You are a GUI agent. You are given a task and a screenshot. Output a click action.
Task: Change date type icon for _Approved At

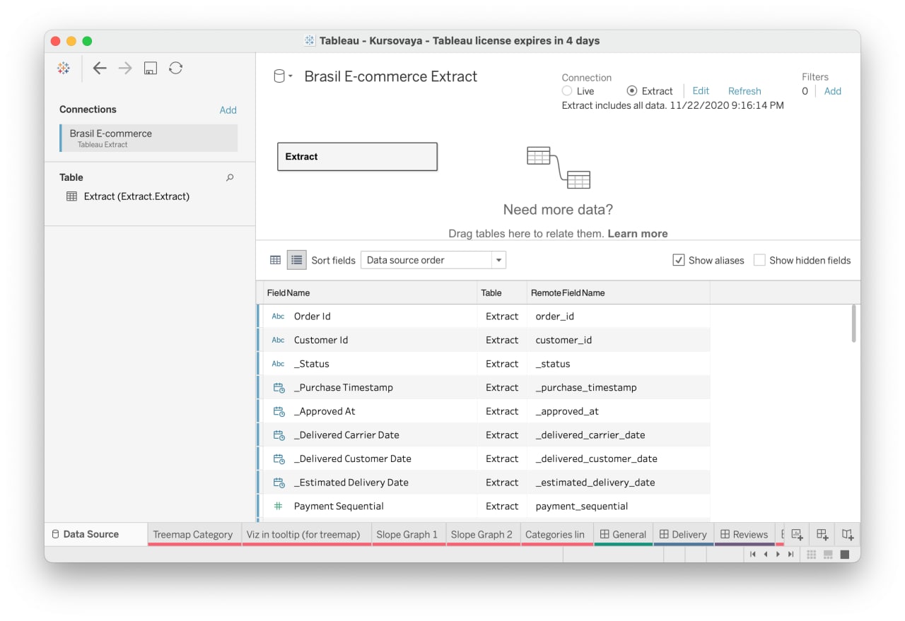[279, 411]
